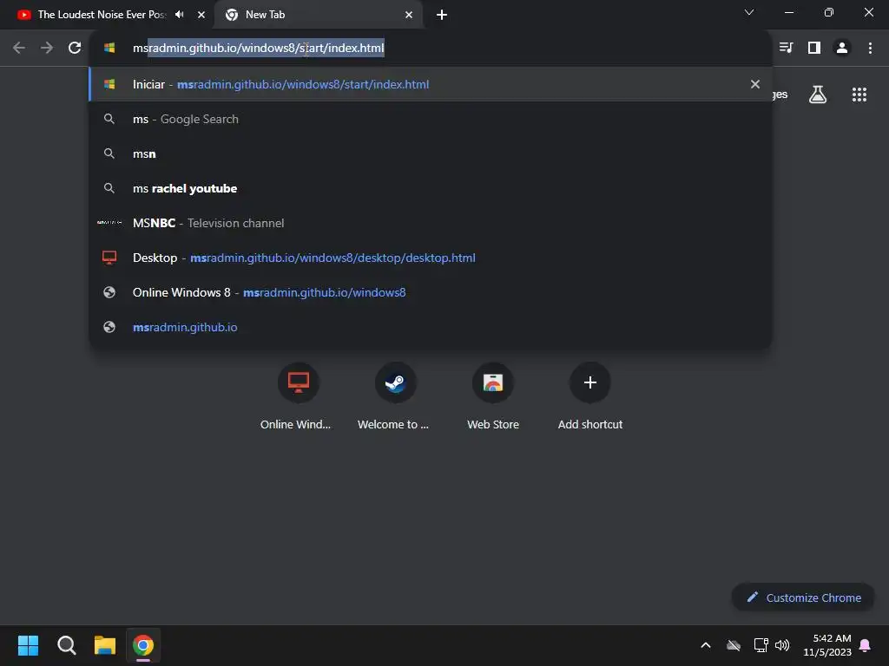Open clock showing 5:42 AM
Image resolution: width=889 pixels, height=666 pixels.
tap(827, 645)
